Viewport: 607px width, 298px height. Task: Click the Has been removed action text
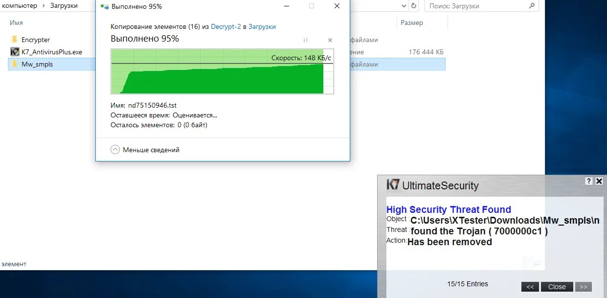point(450,242)
